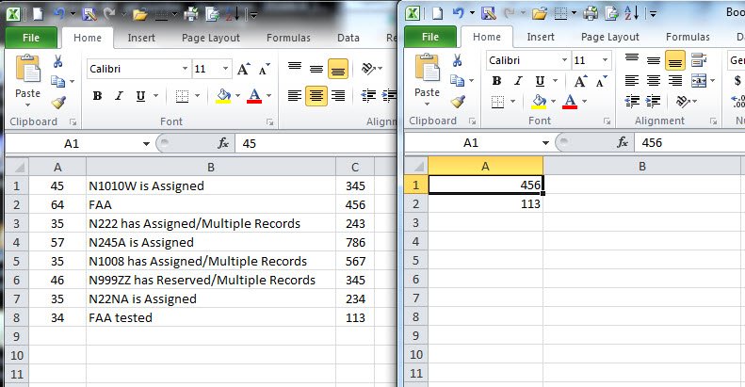Open the Name Box dropdown in left window
The image size is (745, 387).
[x=146, y=143]
